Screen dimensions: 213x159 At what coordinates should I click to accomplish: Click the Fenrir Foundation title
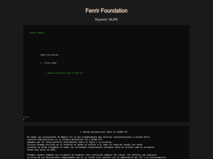click(106, 11)
